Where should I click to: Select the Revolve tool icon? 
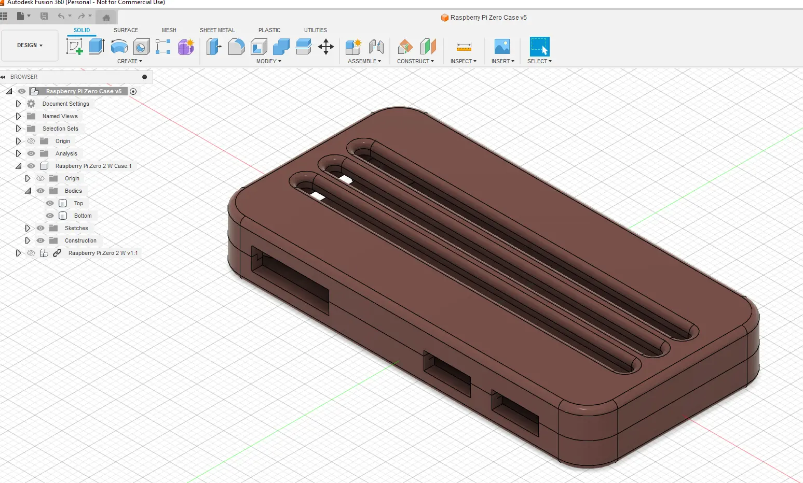tap(119, 47)
